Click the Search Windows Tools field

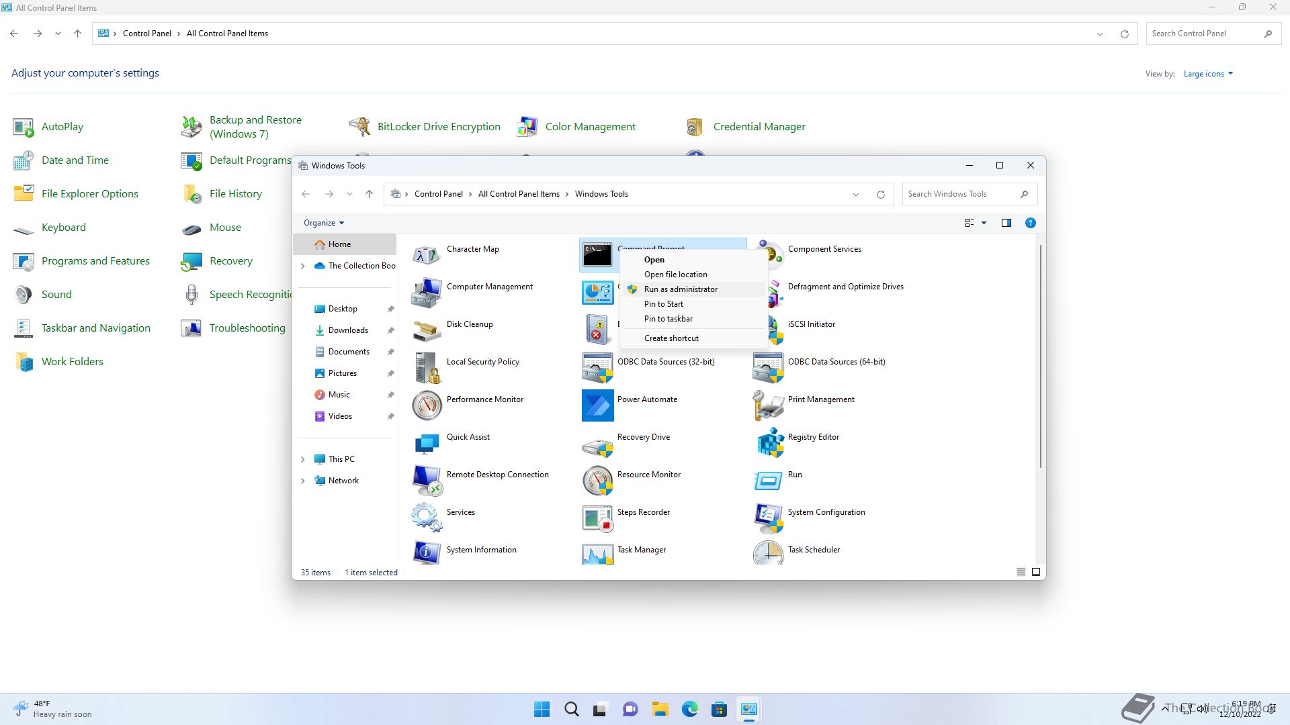click(x=961, y=194)
